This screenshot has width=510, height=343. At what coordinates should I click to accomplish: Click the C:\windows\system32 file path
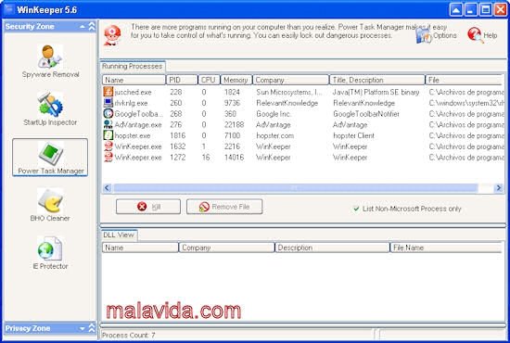coord(466,103)
